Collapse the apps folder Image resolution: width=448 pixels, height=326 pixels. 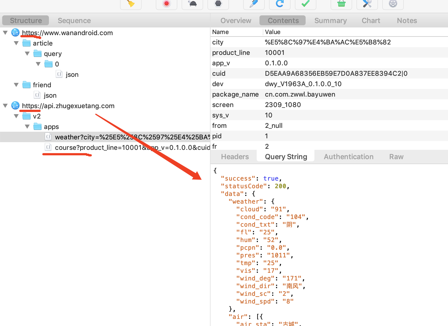[27, 127]
